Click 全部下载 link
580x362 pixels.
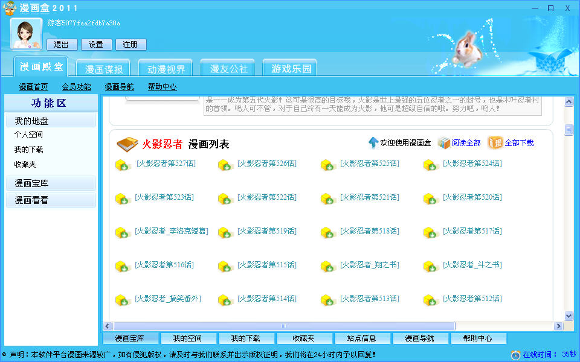[520, 143]
